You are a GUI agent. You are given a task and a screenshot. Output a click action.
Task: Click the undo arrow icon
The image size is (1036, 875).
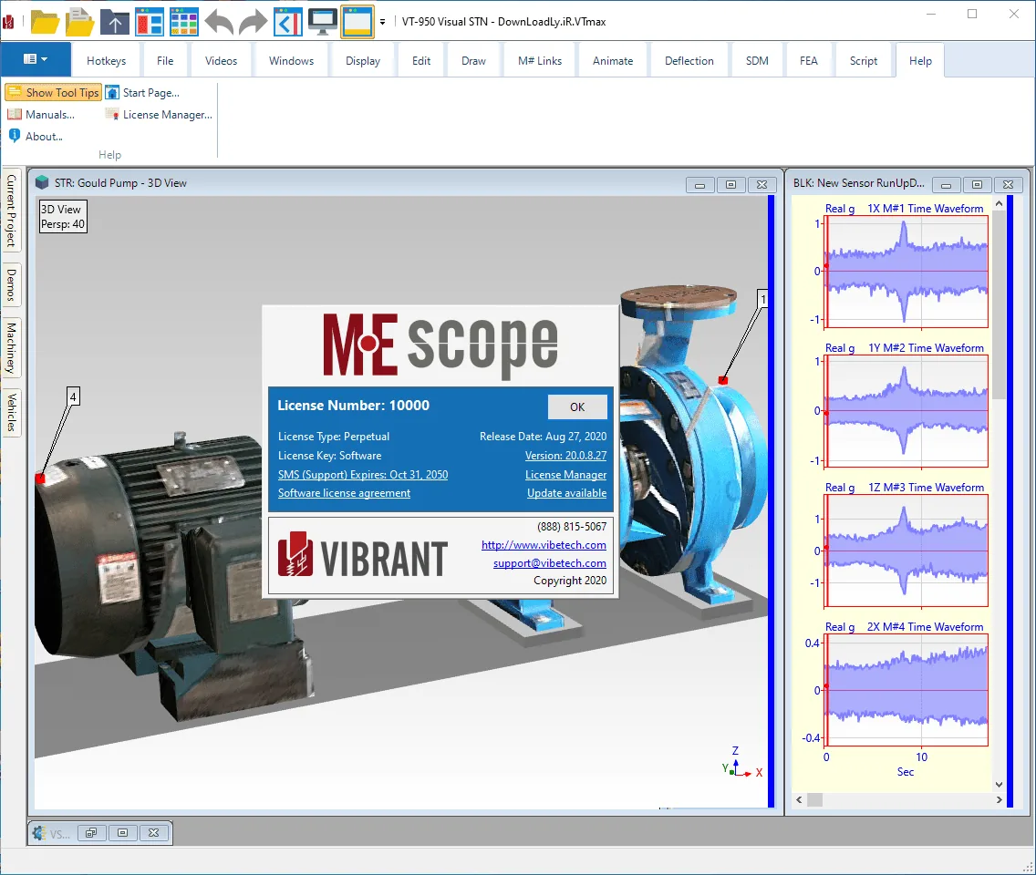click(x=219, y=22)
